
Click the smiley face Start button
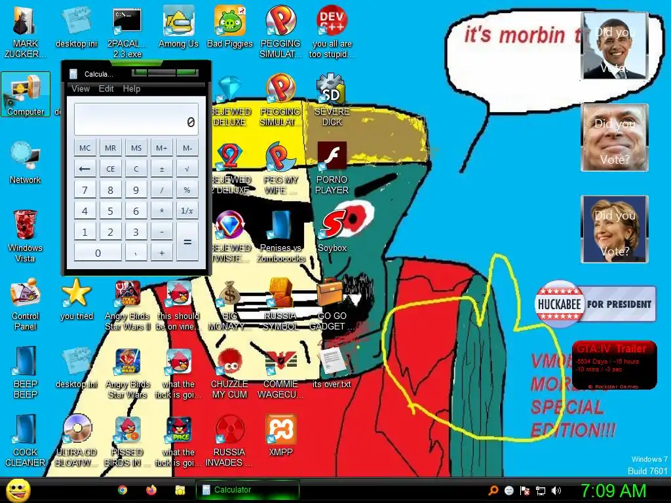coord(18,490)
